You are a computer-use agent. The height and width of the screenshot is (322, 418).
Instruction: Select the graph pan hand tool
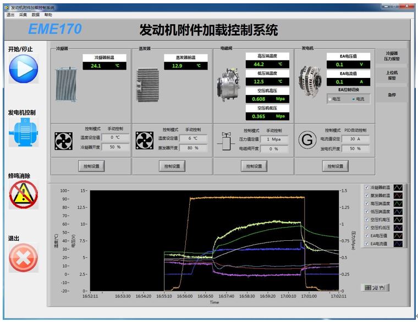381,287
